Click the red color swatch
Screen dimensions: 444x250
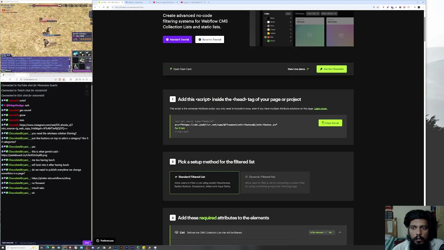tap(268, 37)
